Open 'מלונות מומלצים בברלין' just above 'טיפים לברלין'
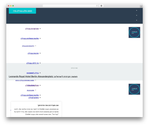 (x=30, y=95)
